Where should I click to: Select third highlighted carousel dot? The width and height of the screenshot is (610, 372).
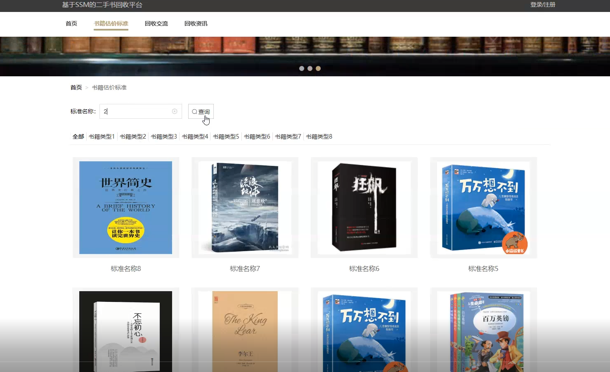coord(318,68)
